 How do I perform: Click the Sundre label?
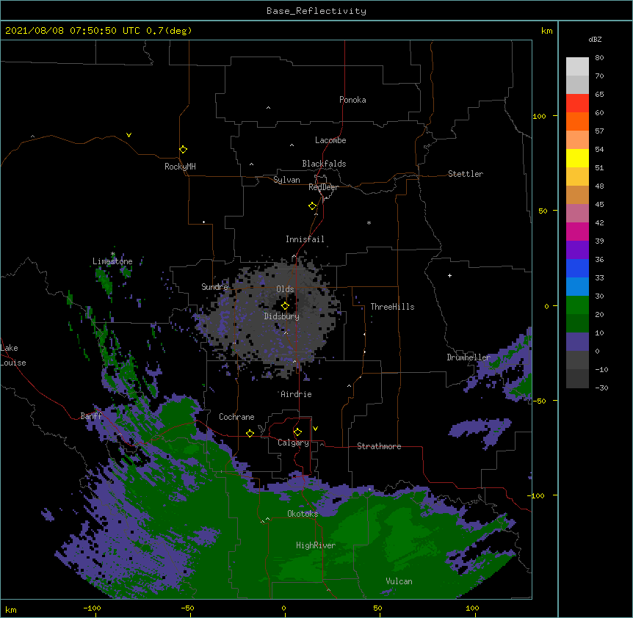(x=214, y=287)
